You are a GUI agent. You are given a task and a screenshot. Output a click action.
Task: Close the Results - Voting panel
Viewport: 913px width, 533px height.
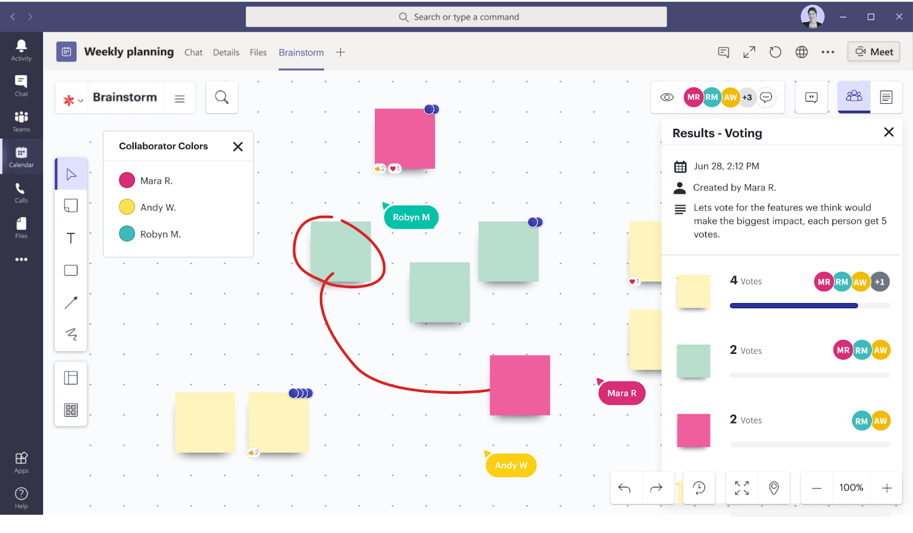(x=888, y=132)
